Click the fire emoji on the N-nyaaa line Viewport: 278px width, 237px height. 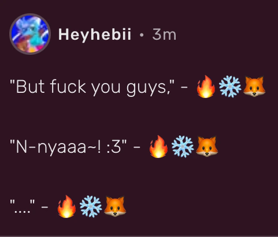[158, 147]
